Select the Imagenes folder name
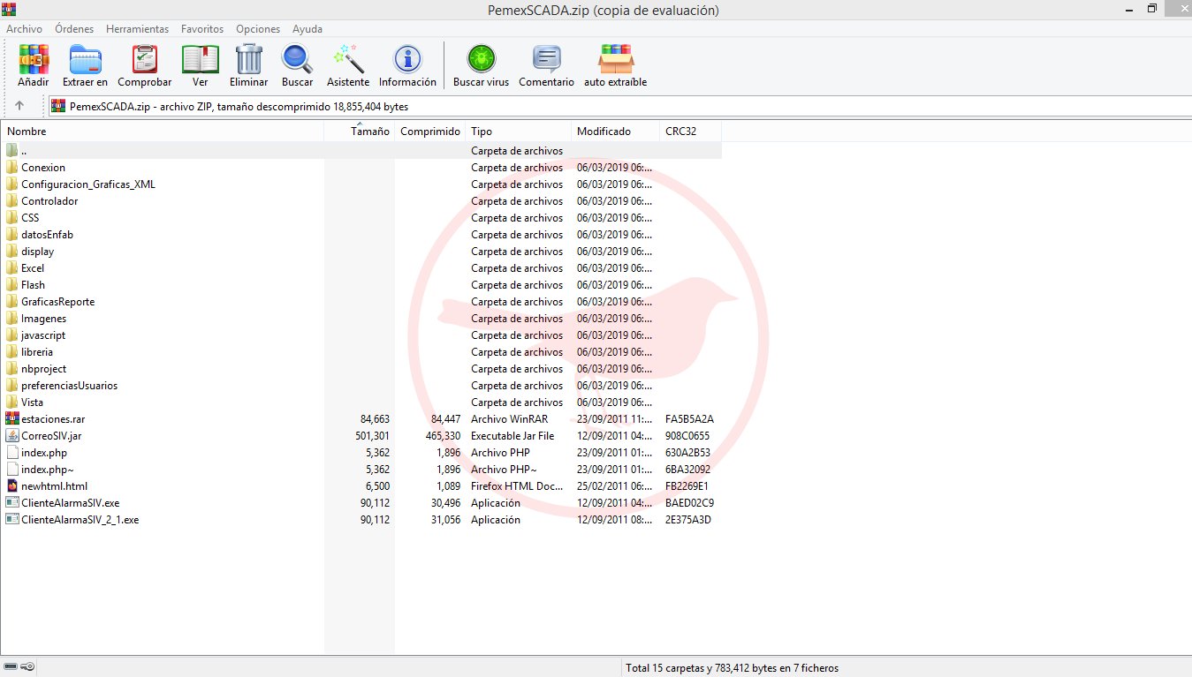Viewport: 1192px width, 677px height. pos(43,318)
